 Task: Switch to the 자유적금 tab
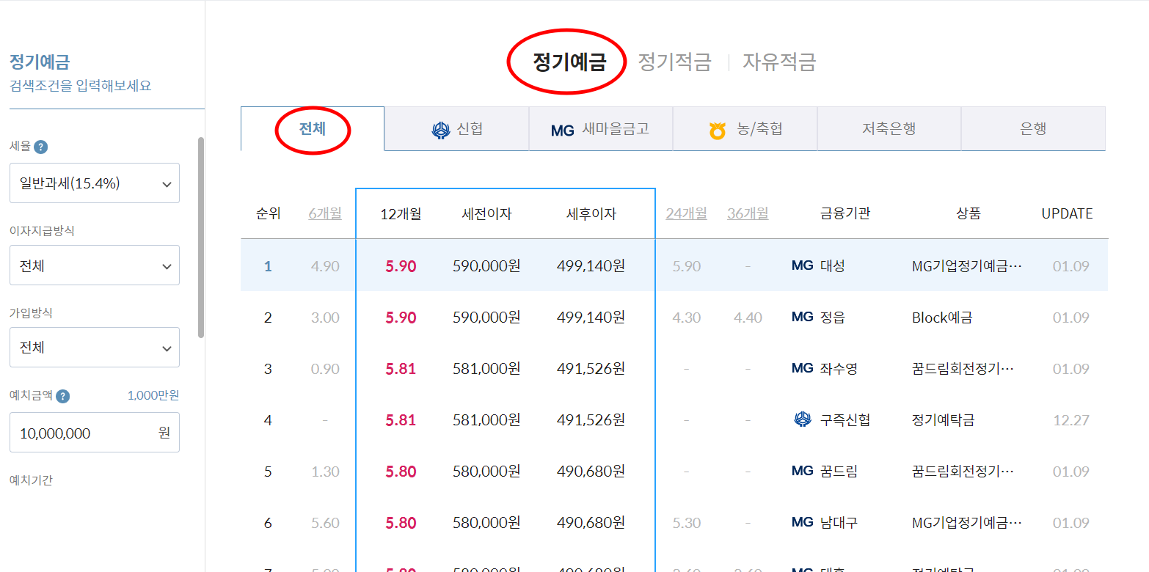click(x=779, y=62)
